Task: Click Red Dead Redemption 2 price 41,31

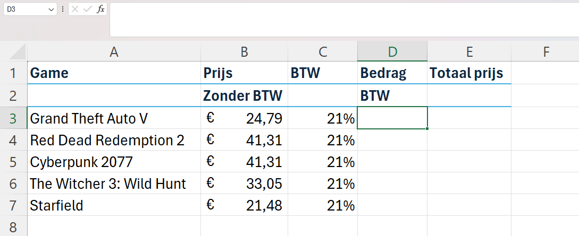Action: pyautogui.click(x=245, y=140)
